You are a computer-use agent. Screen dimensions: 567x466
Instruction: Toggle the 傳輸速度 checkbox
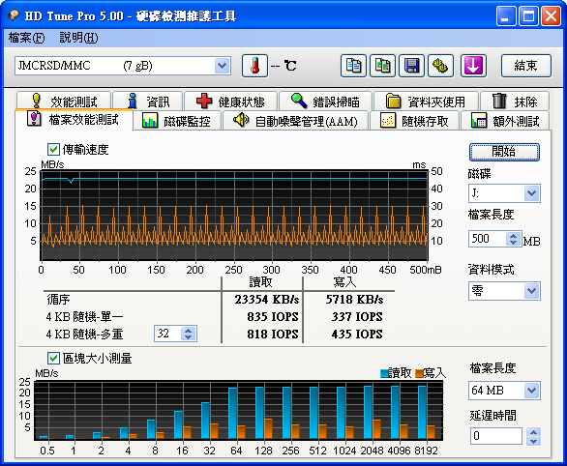point(53,149)
